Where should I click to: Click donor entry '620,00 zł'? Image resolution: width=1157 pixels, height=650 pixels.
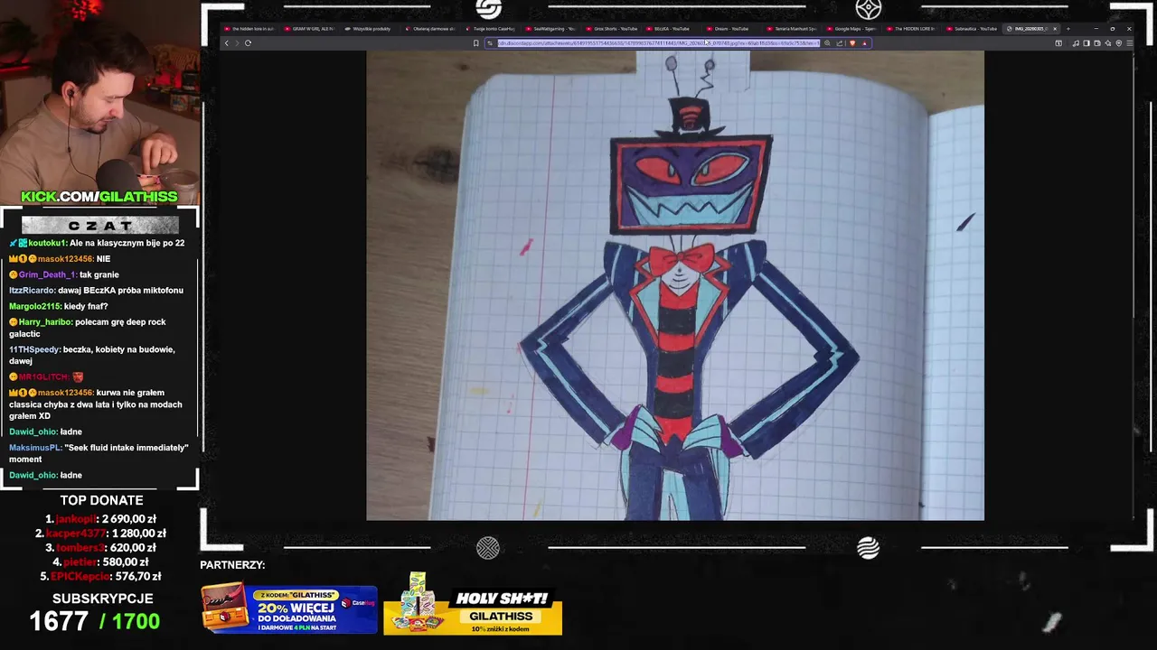click(x=101, y=548)
